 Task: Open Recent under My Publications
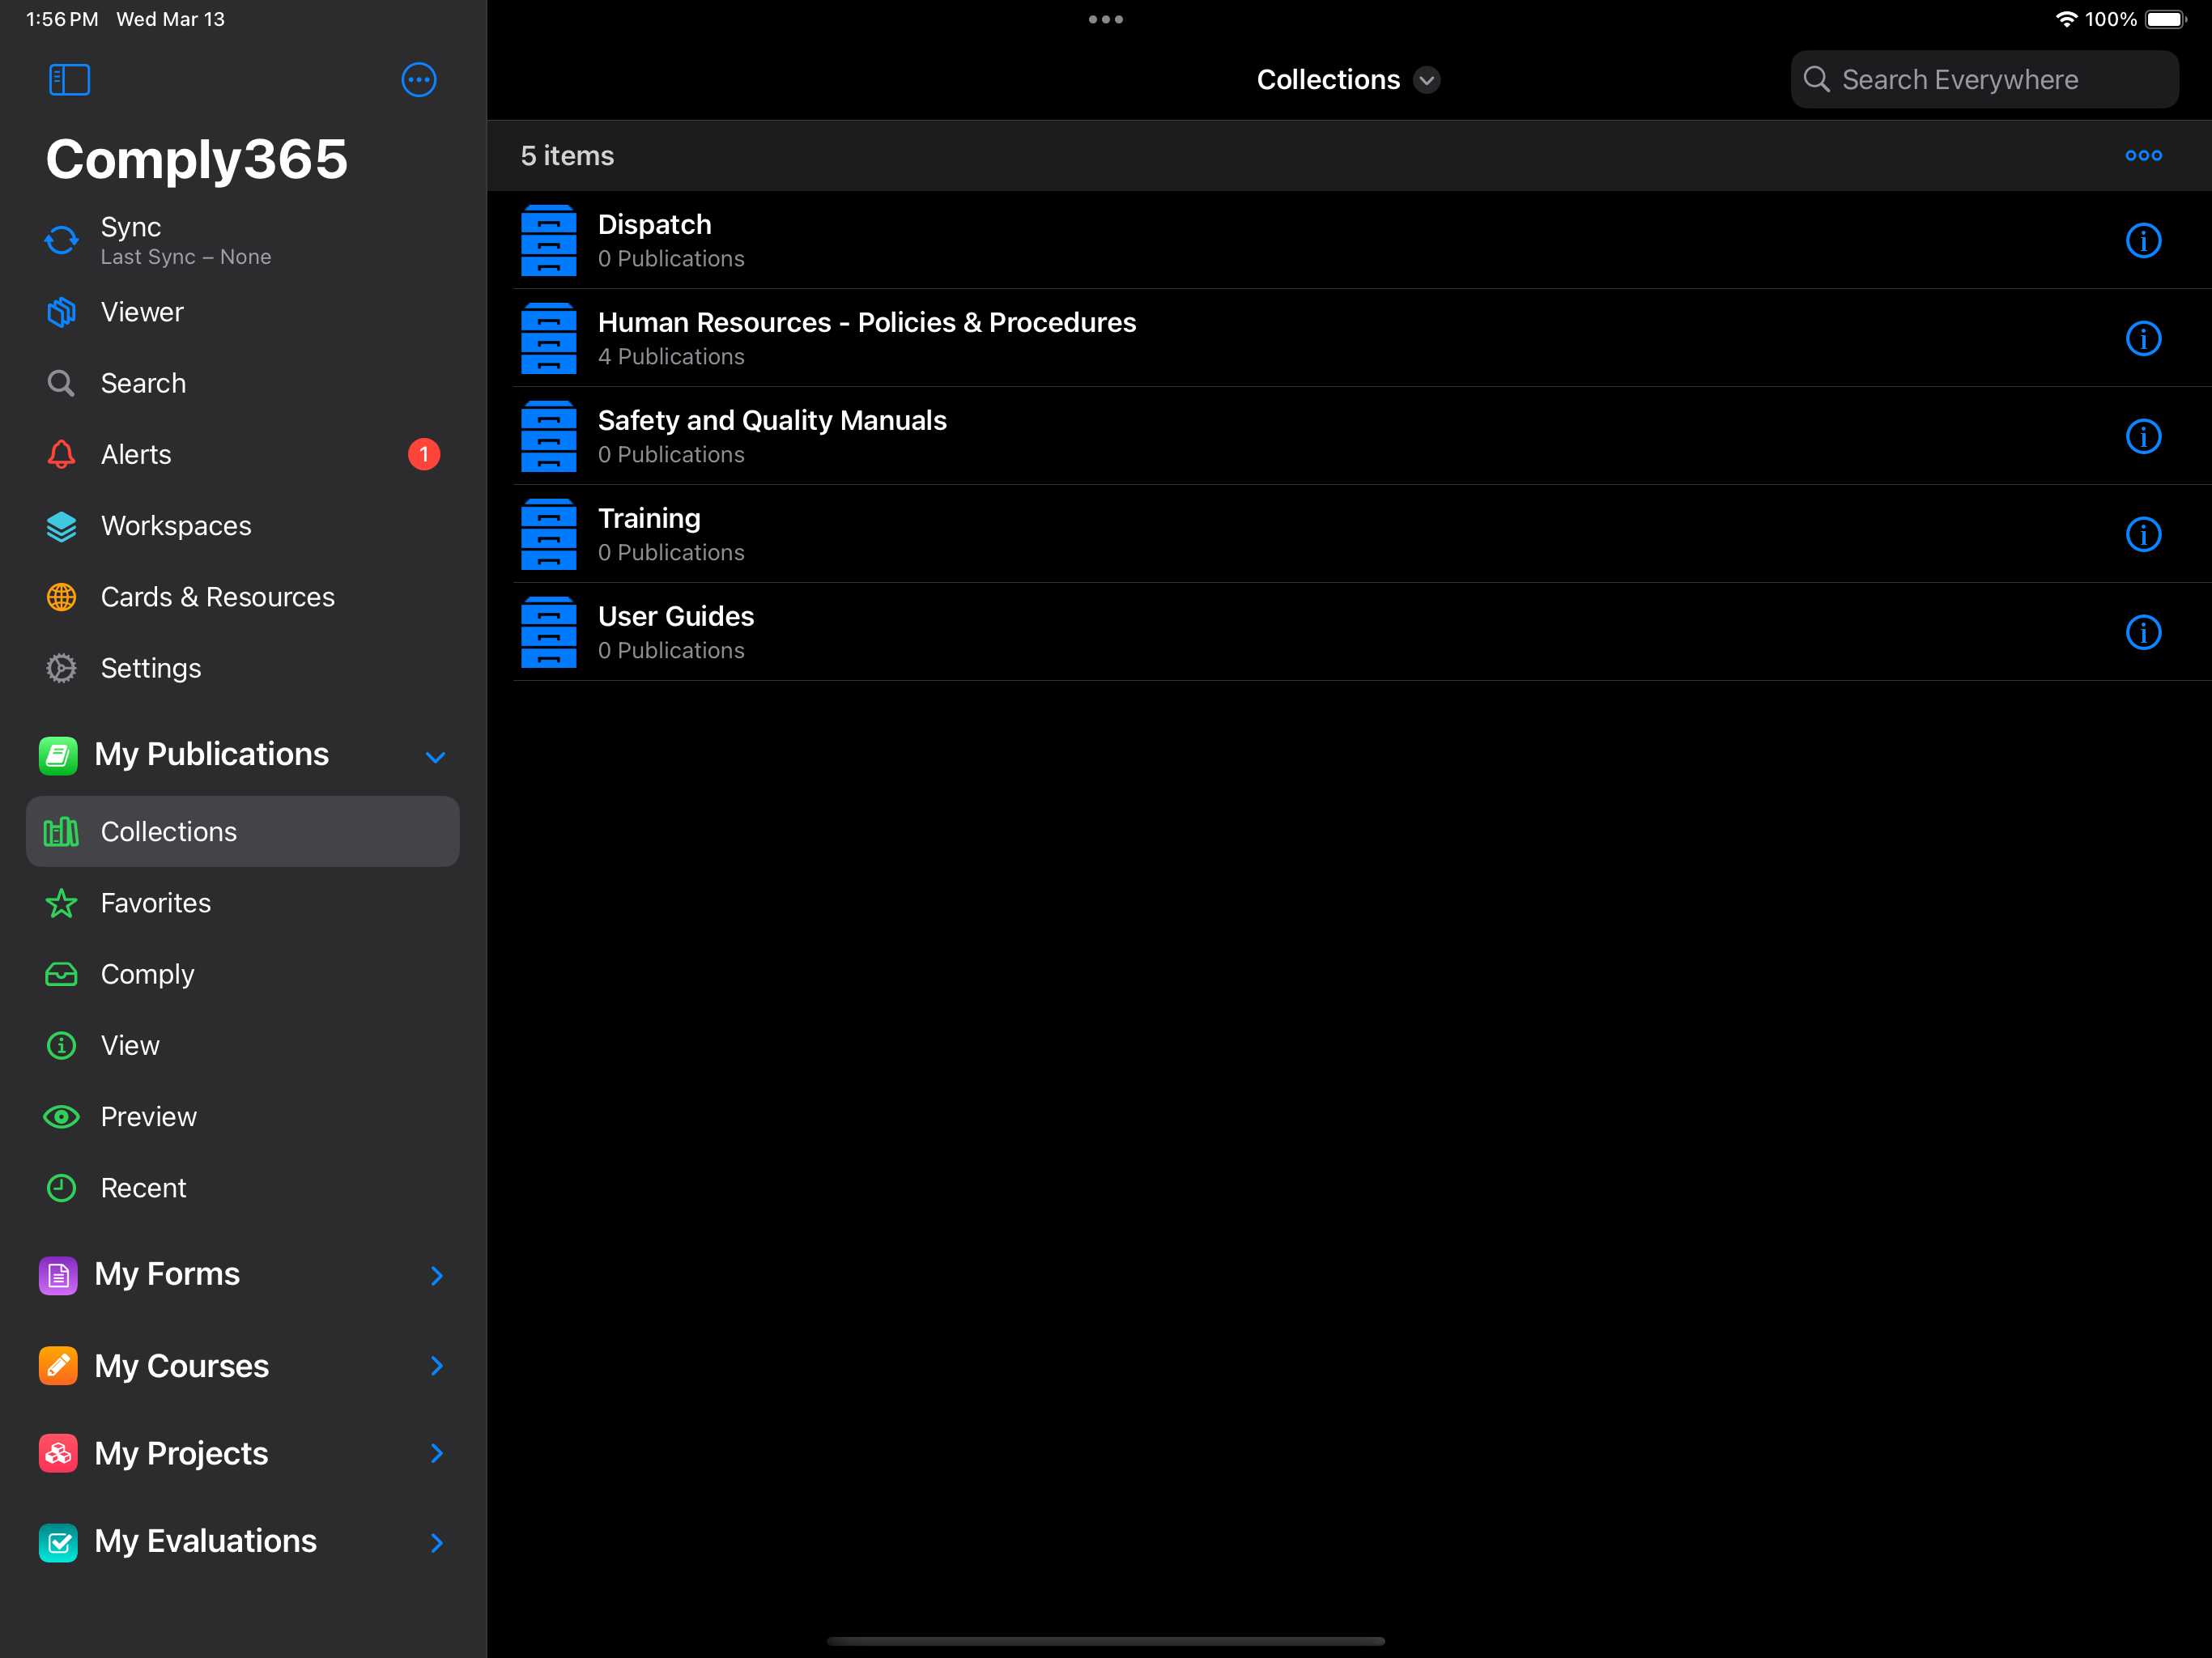click(243, 1188)
